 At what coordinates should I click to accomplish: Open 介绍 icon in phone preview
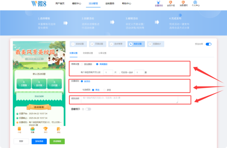[x=19, y=129]
